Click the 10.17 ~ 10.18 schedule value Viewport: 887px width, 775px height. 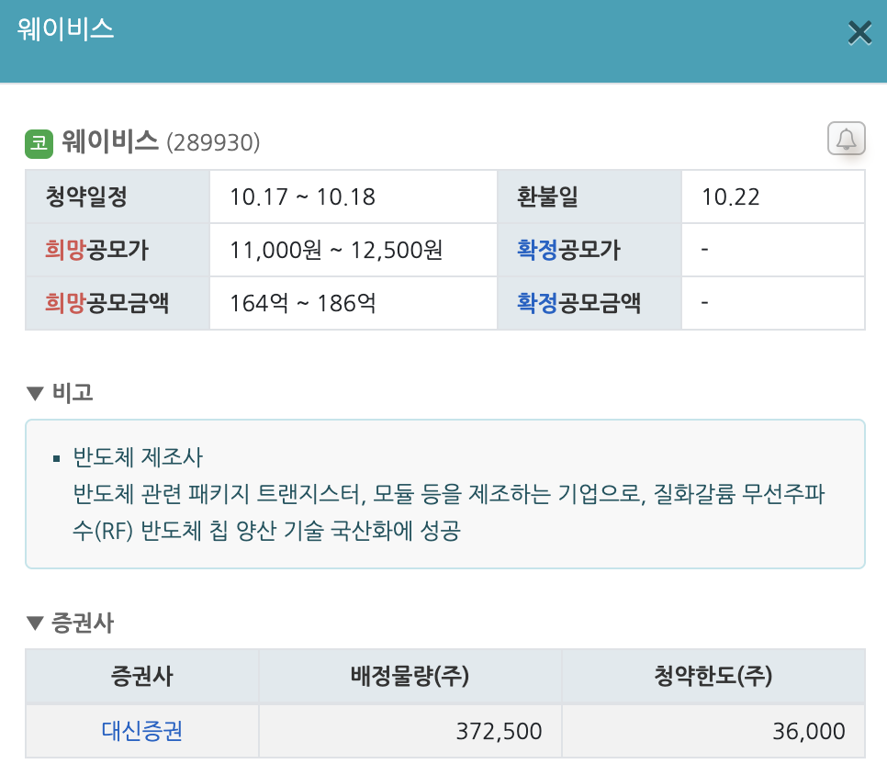(303, 197)
